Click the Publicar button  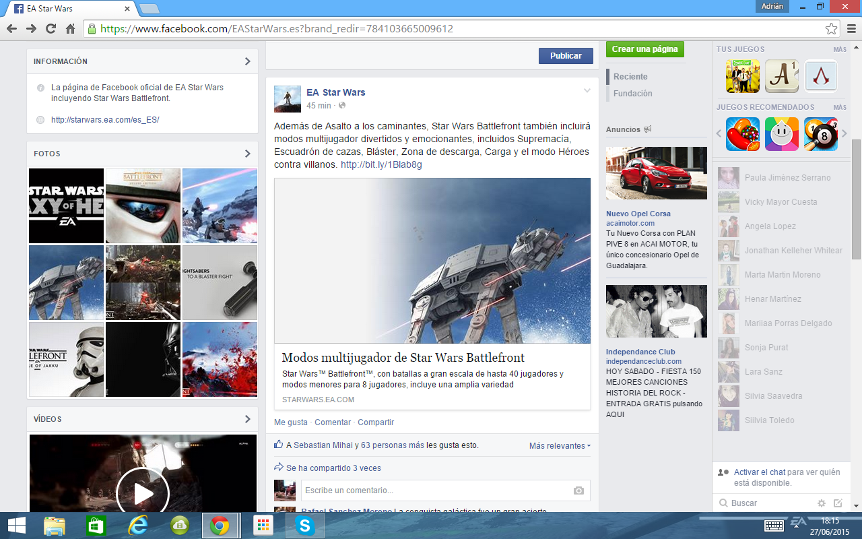tap(566, 56)
